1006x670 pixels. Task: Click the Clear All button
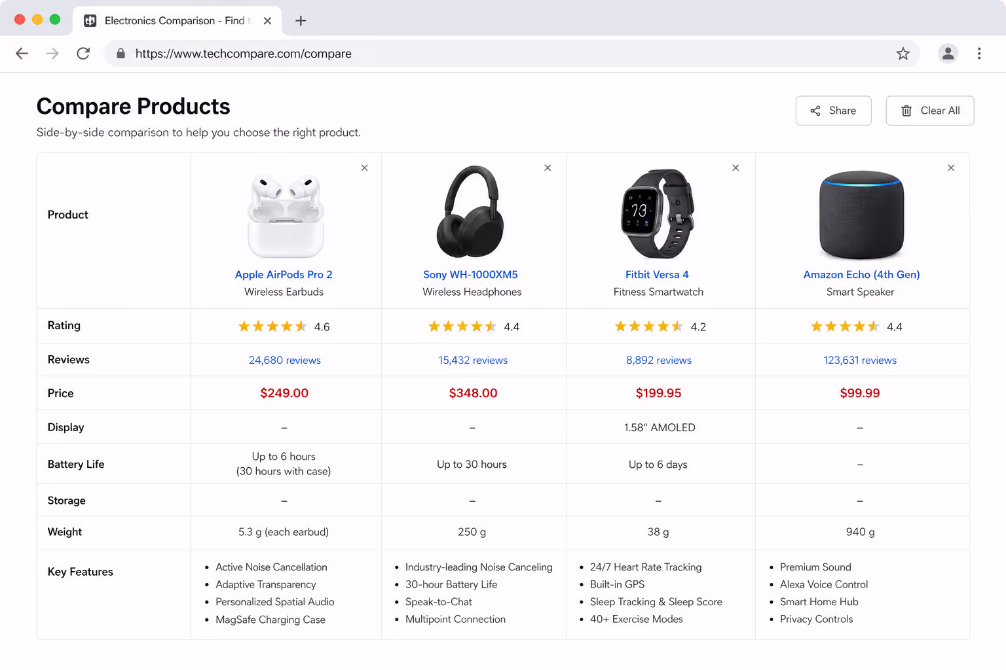[929, 111]
